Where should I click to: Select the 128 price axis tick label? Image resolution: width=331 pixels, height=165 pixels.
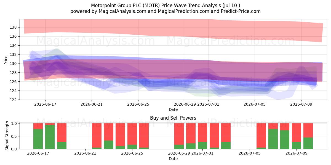13,73
